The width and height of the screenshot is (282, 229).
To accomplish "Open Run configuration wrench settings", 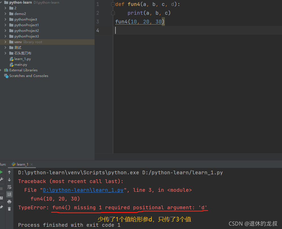I will 1,179.
